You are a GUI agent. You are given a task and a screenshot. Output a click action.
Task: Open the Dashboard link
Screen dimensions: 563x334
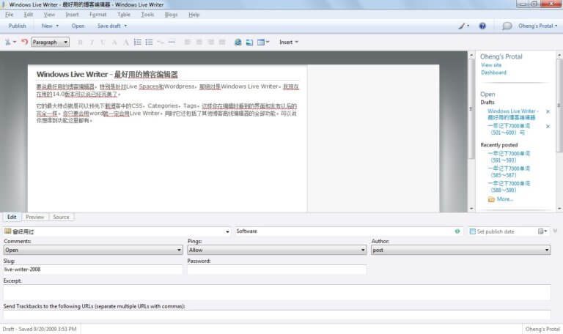[x=493, y=73]
